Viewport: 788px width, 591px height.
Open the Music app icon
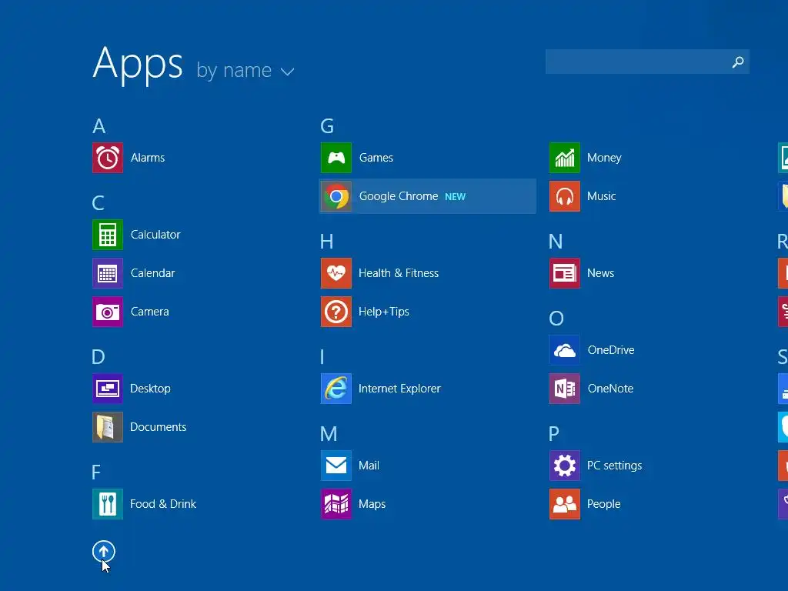click(x=565, y=196)
